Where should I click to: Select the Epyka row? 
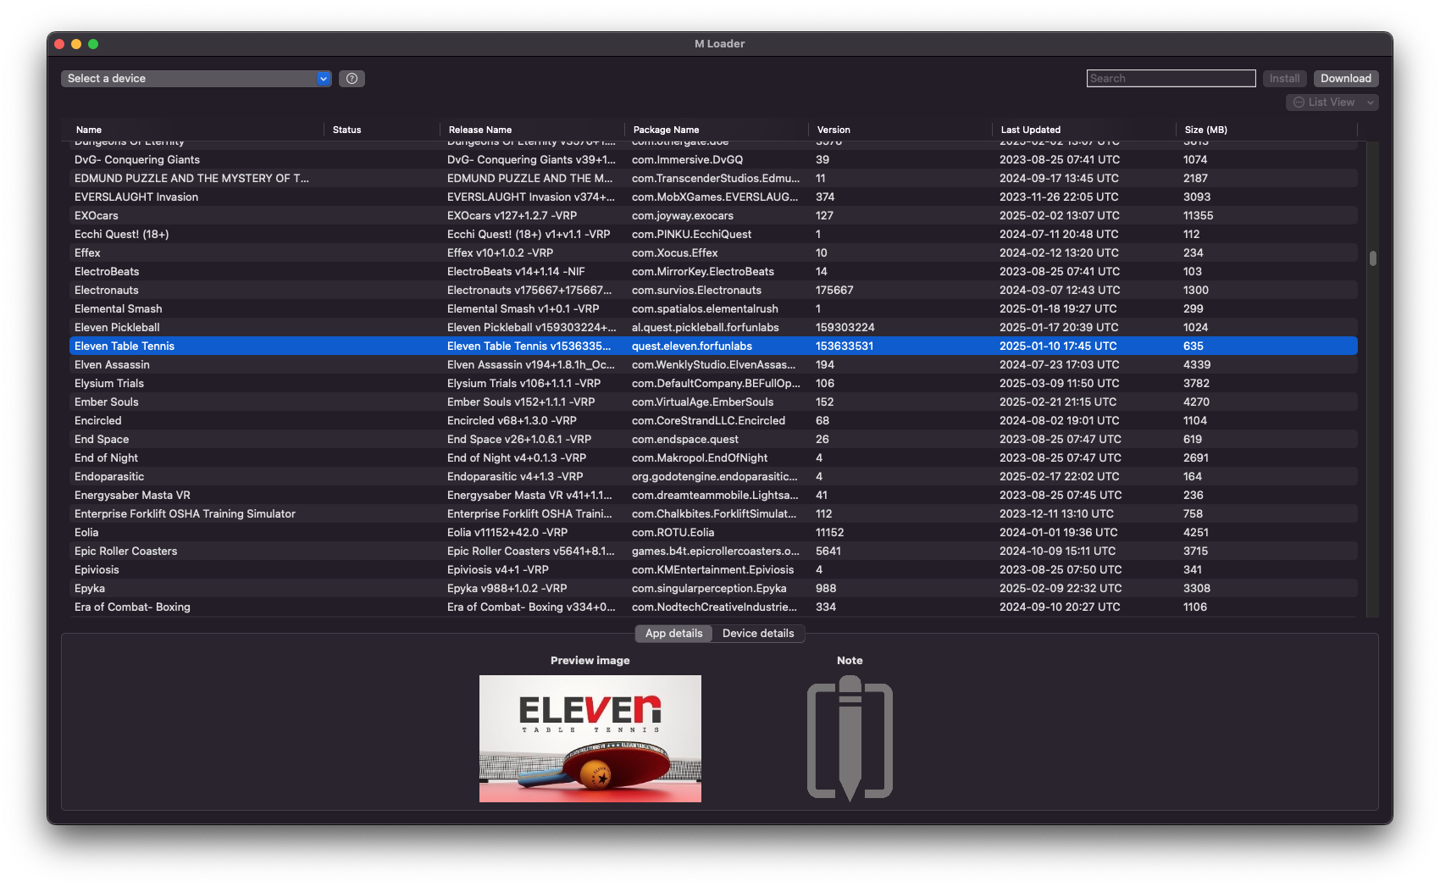(713, 589)
